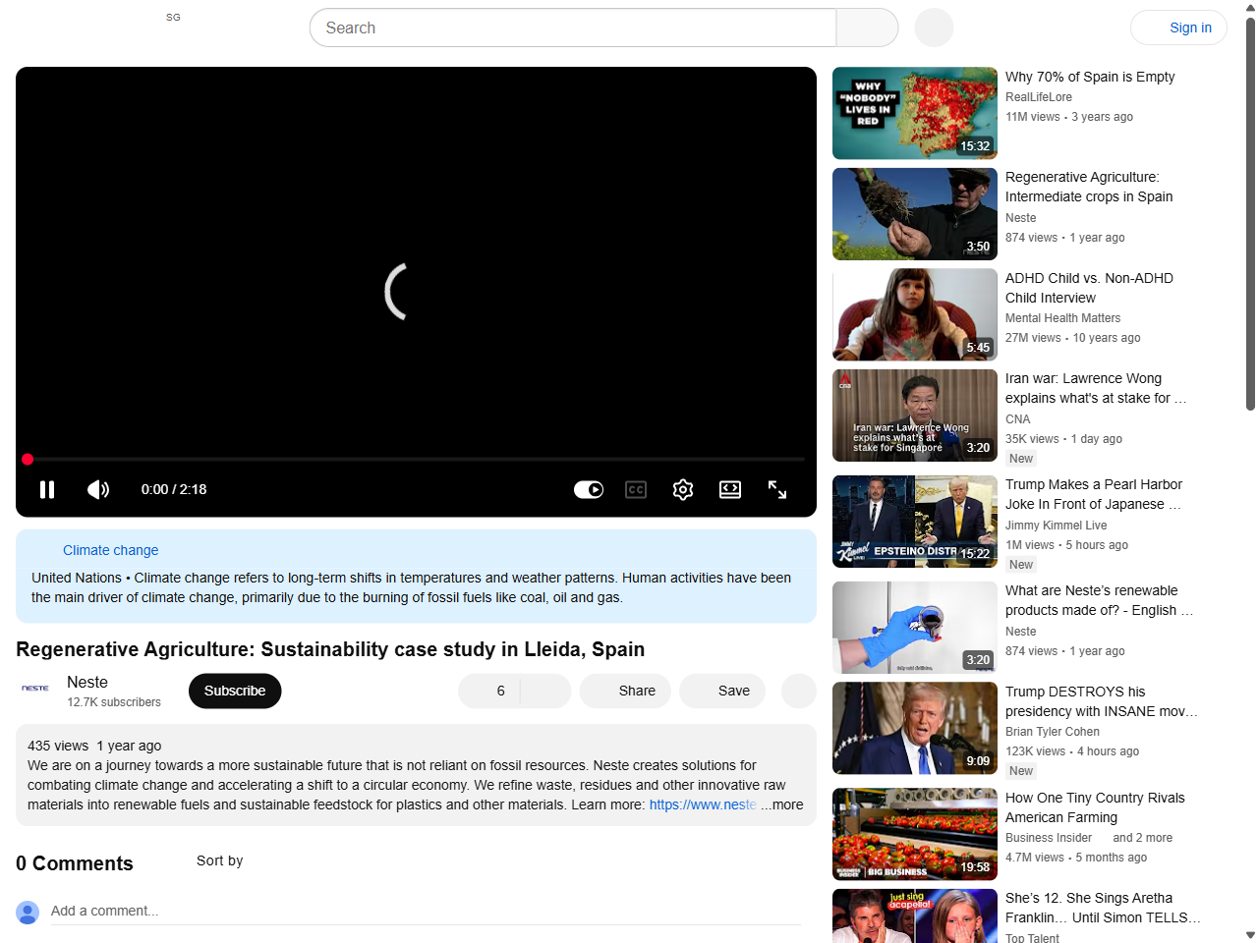
Task: Click the page vertical scrollbar thumb
Action: tap(1250, 213)
